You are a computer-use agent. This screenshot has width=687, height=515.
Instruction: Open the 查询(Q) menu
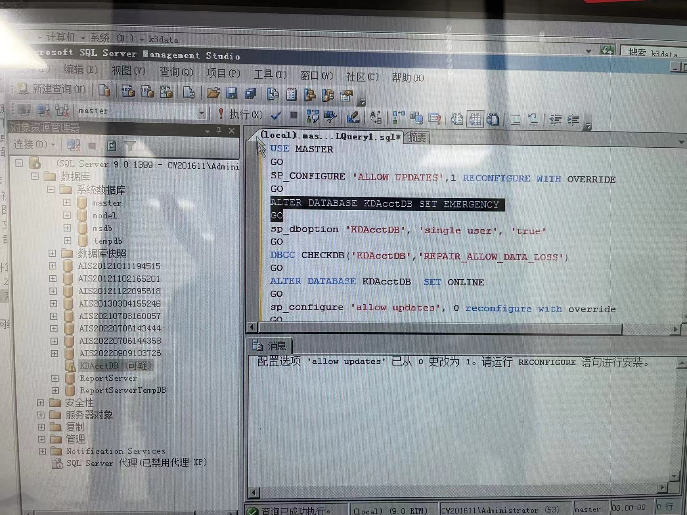tap(176, 72)
